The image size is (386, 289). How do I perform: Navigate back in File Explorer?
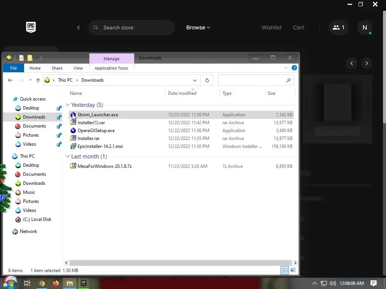pos(10,80)
